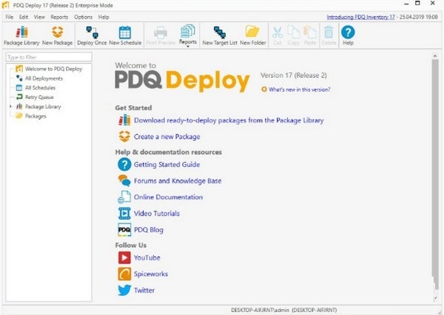Click the gear icon beside What's new
The image size is (444, 315).
point(264,89)
